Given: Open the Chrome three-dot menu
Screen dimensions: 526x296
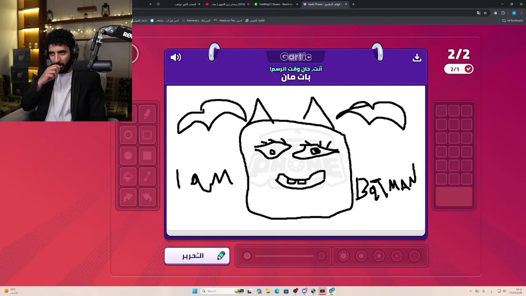Looking at the screenshot, I should (522, 13).
